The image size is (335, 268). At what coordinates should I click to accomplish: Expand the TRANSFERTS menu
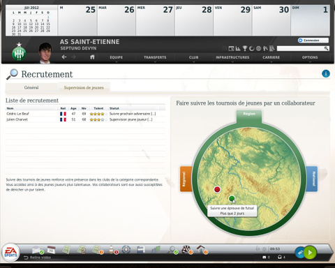click(155, 57)
